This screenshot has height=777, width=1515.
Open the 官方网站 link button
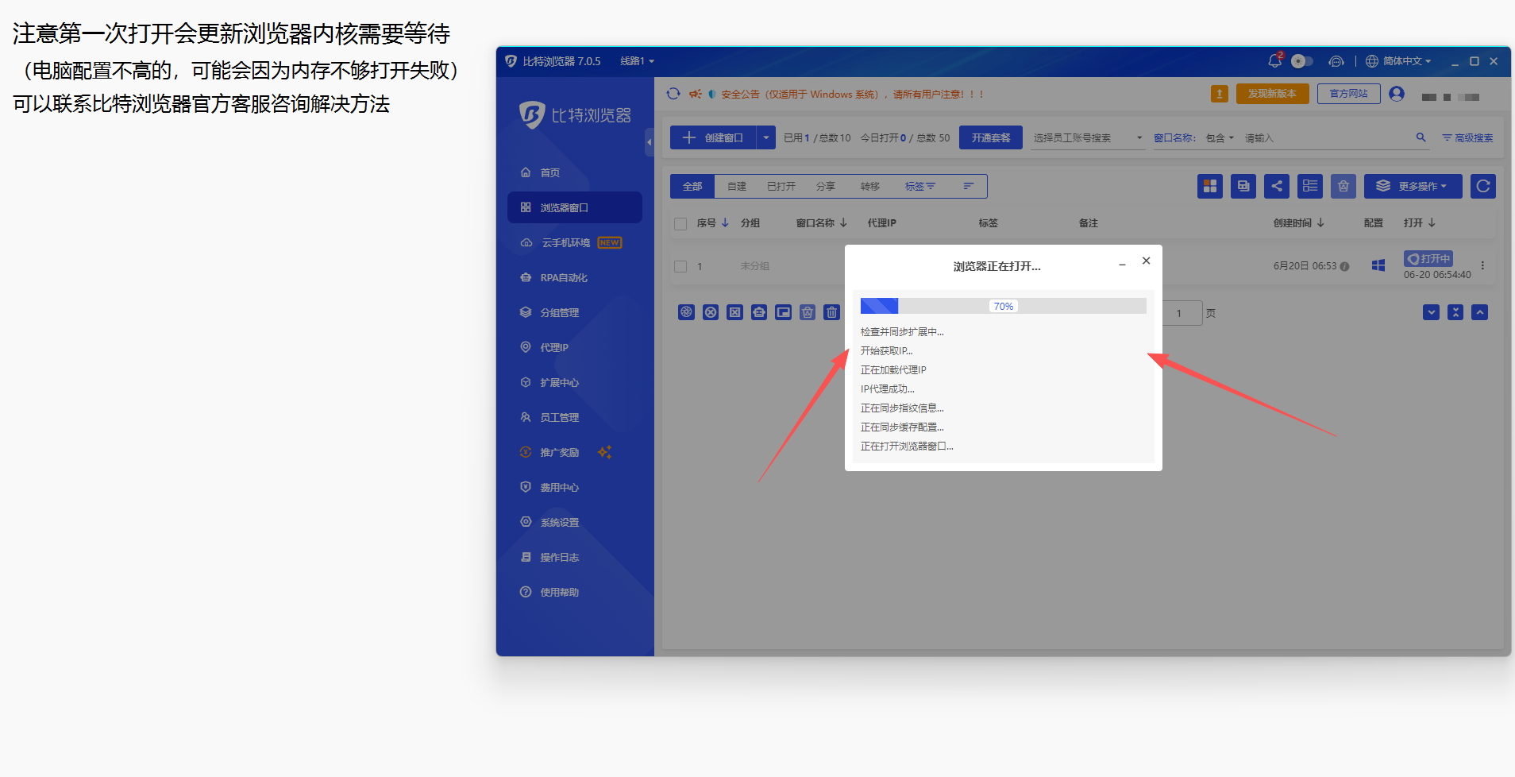(1348, 94)
